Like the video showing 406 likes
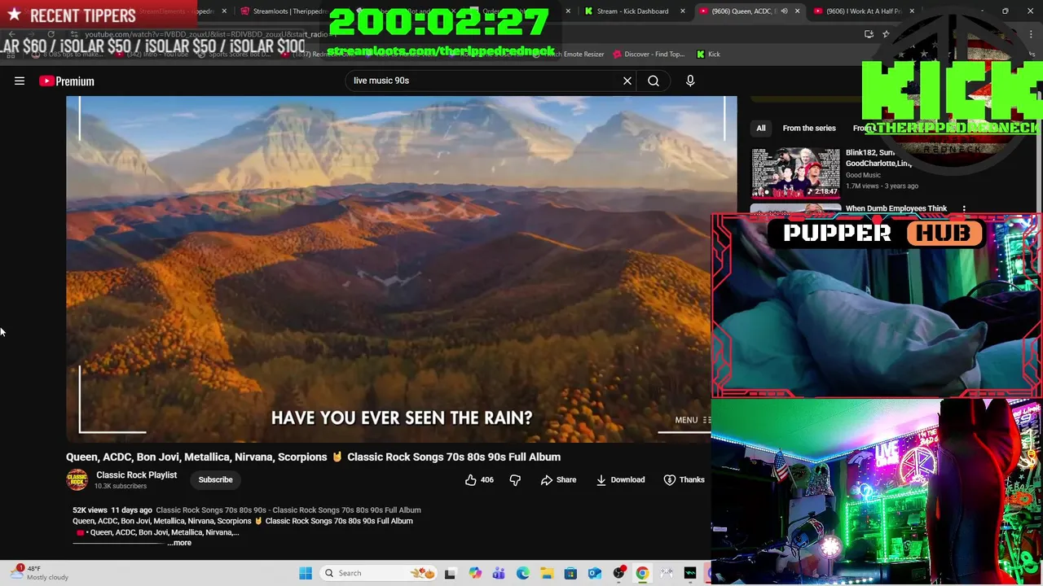This screenshot has height=586, width=1043. 479,479
